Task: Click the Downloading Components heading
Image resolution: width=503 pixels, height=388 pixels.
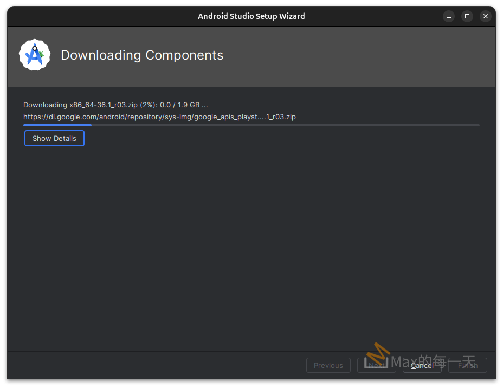Action: (x=142, y=55)
